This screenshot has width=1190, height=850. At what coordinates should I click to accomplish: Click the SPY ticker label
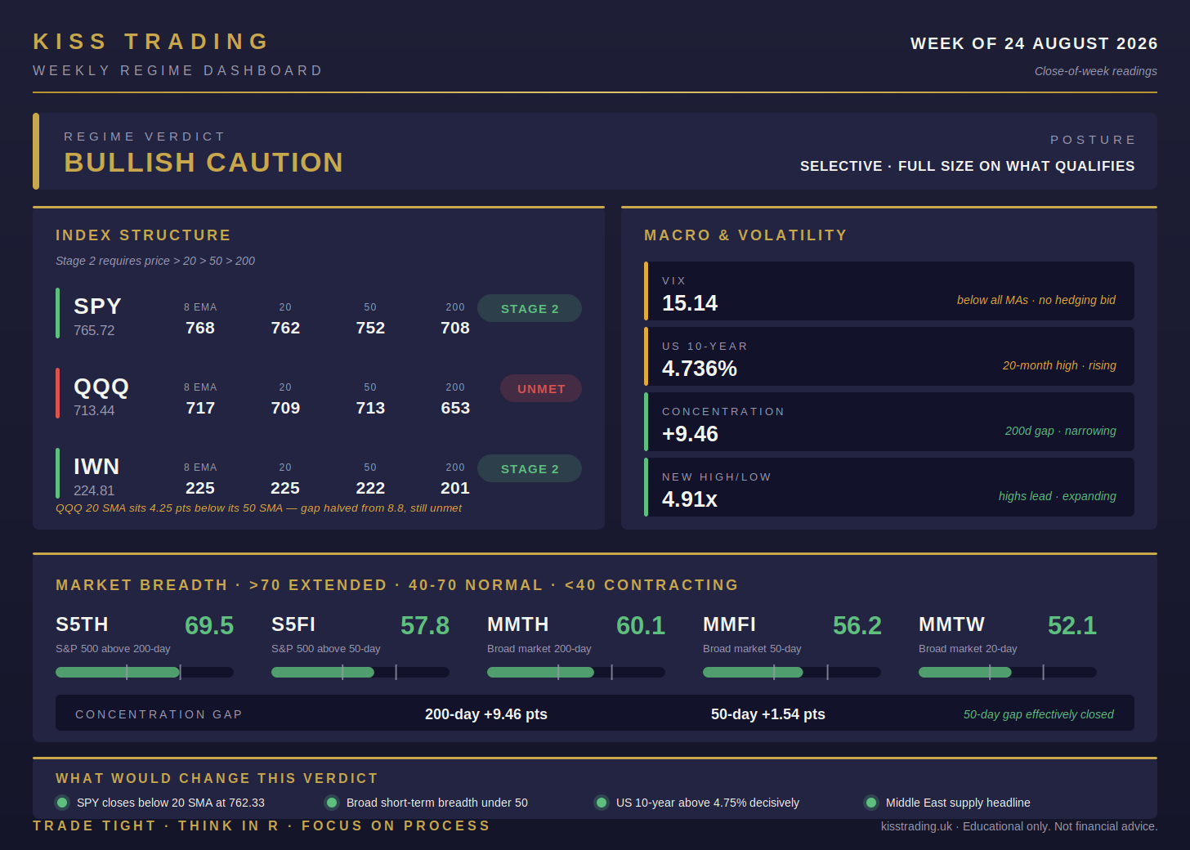click(x=97, y=306)
